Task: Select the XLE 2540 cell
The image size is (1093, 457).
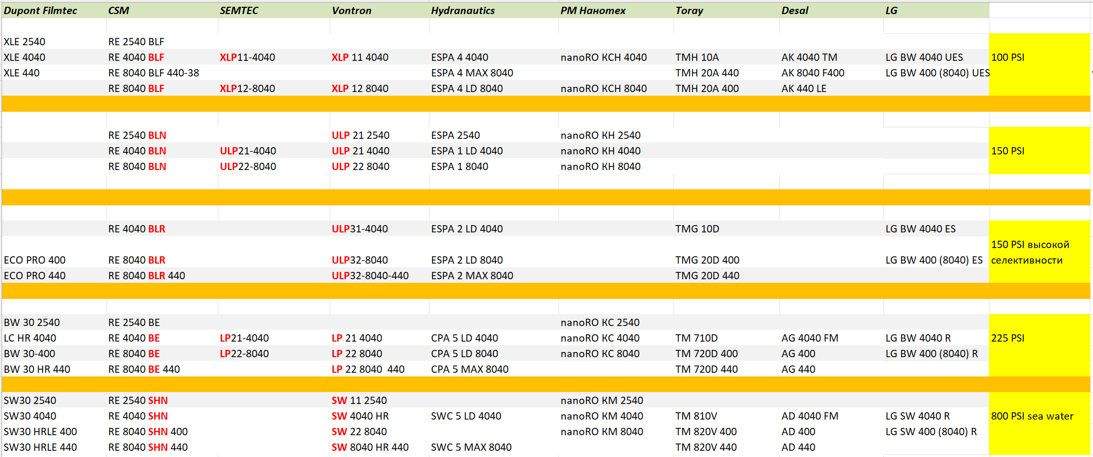Action: click(24, 42)
